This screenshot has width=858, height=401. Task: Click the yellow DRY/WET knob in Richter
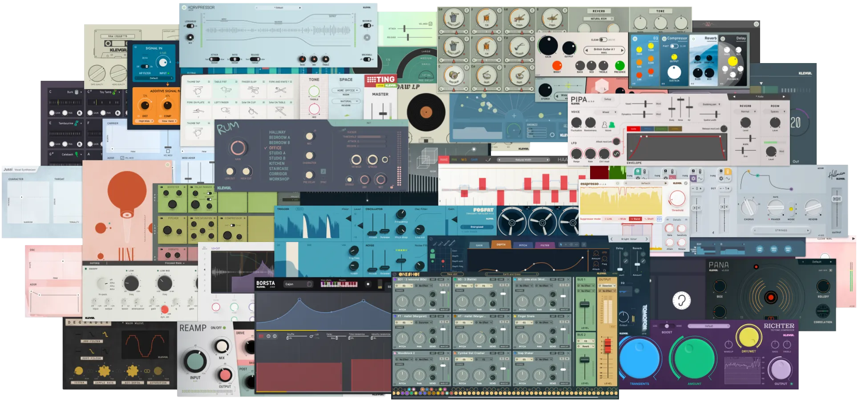click(749, 336)
